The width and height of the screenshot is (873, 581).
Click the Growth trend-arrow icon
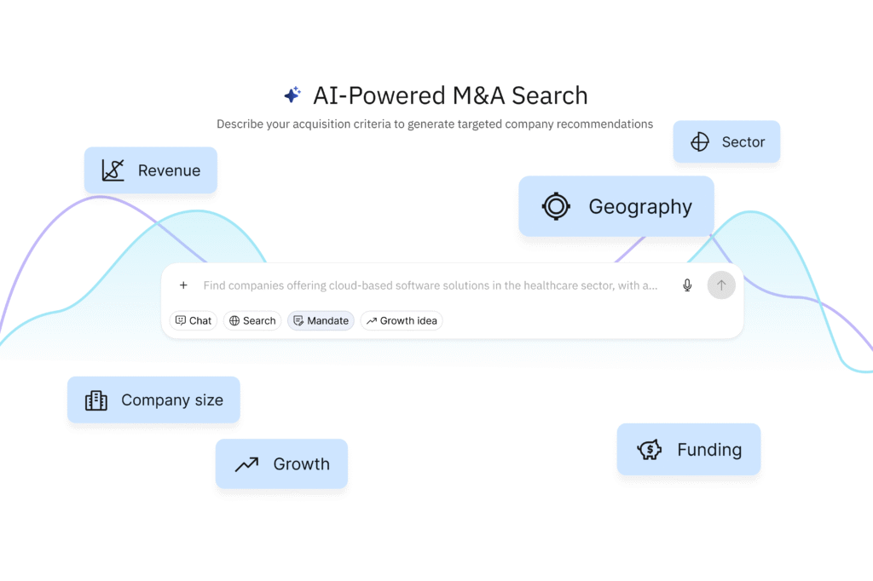(x=246, y=463)
